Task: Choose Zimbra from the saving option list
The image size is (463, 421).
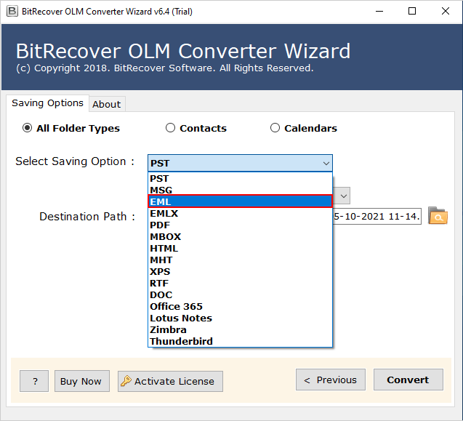Action: [x=240, y=329]
